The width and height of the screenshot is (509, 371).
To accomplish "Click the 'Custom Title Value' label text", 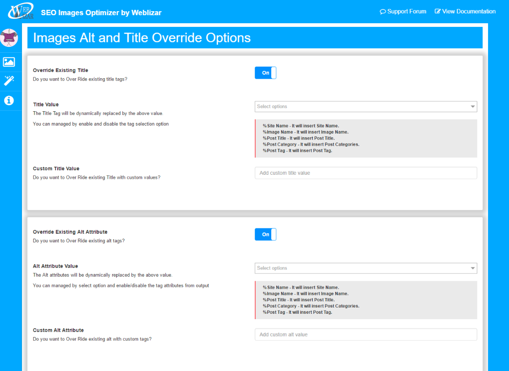I will 56,169.
